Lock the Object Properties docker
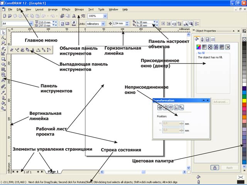 tap(215, 168)
